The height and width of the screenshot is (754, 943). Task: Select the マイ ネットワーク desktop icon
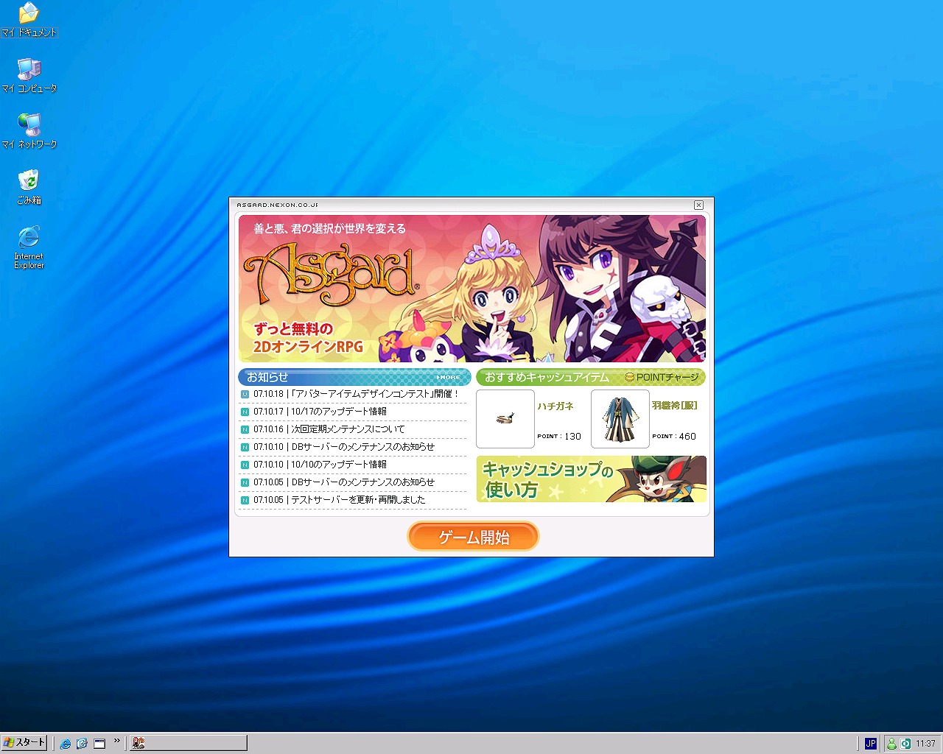[x=29, y=131]
